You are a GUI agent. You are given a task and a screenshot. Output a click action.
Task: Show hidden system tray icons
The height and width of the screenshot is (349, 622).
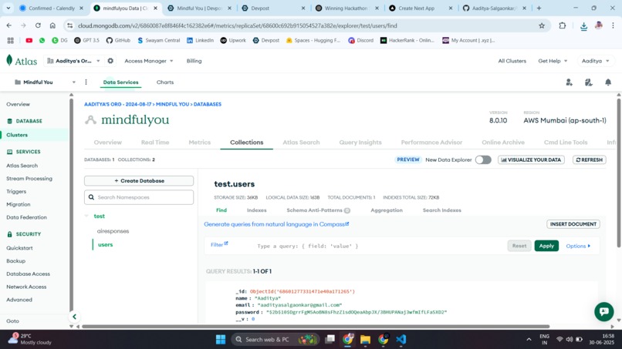point(529,340)
